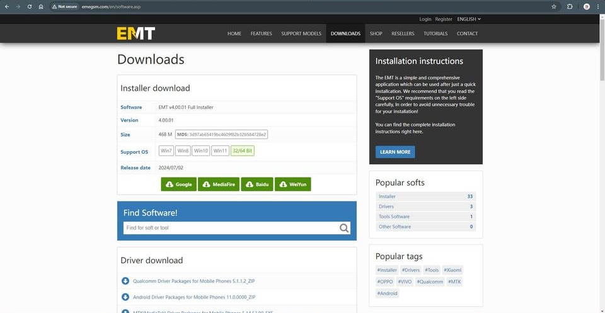Click the 468 M size value

(x=165, y=134)
